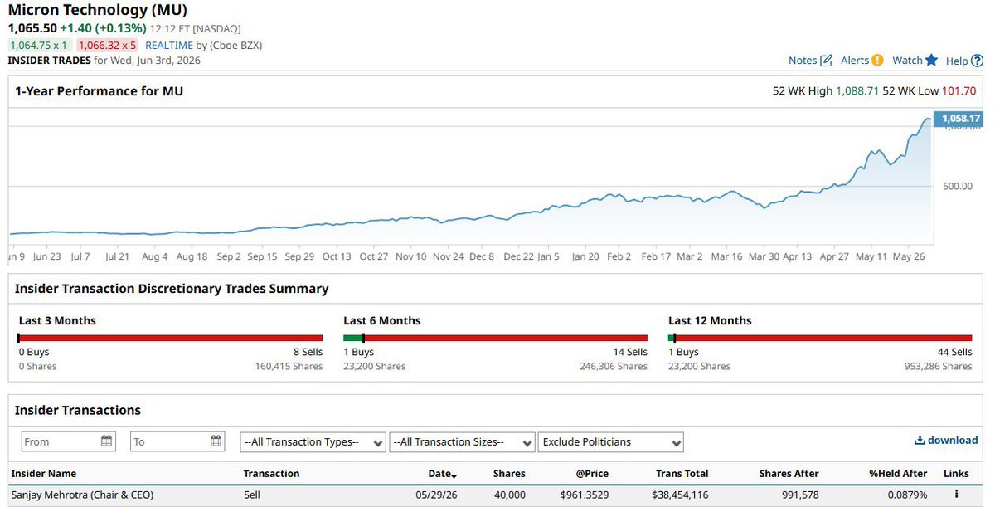Click the 160,415 Shares figure

[x=289, y=366]
